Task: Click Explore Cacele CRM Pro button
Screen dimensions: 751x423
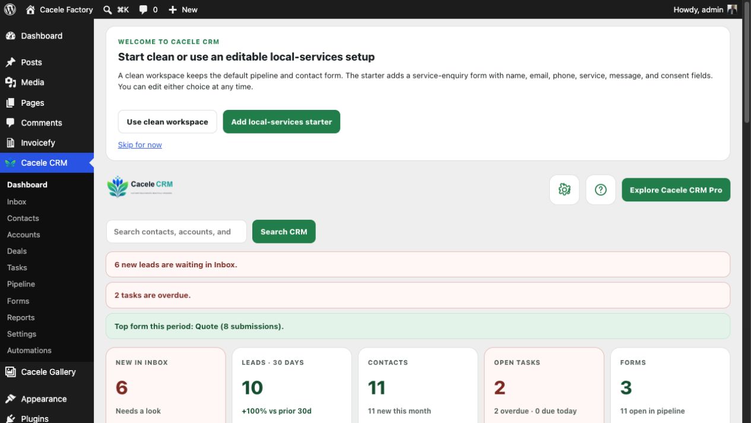Action: click(676, 190)
